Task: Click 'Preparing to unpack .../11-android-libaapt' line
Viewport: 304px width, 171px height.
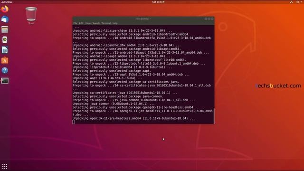Action: [x=141, y=53]
